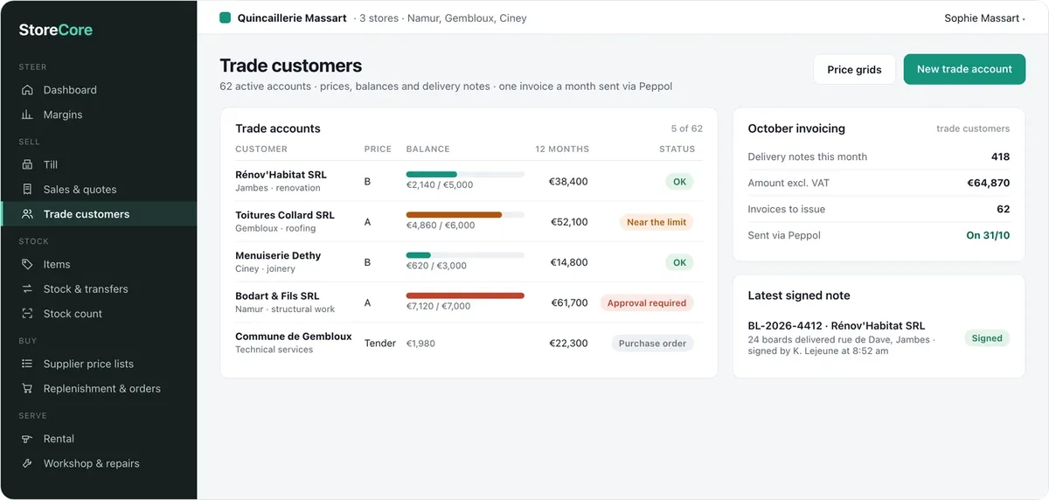Click the Trade customers people icon
The width and height of the screenshot is (1049, 500).
(27, 214)
